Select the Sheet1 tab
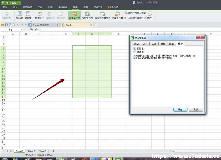This screenshot has height=160, width=221. pos(20,151)
